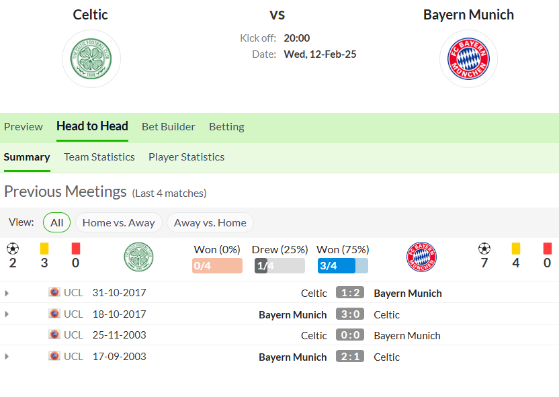Click Celtic's goals football icon
Viewport: 559px width, 397px height.
click(x=13, y=249)
